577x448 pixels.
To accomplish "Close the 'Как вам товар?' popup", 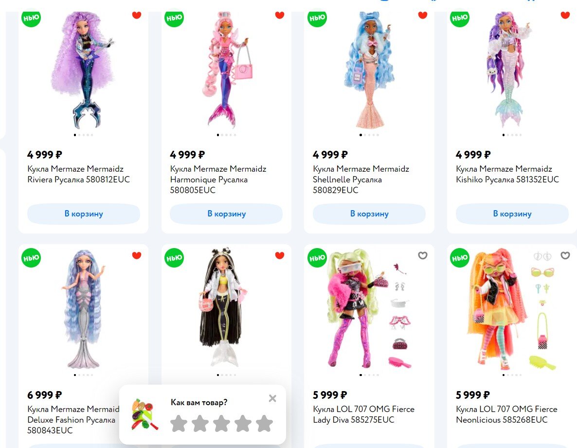I will (272, 398).
